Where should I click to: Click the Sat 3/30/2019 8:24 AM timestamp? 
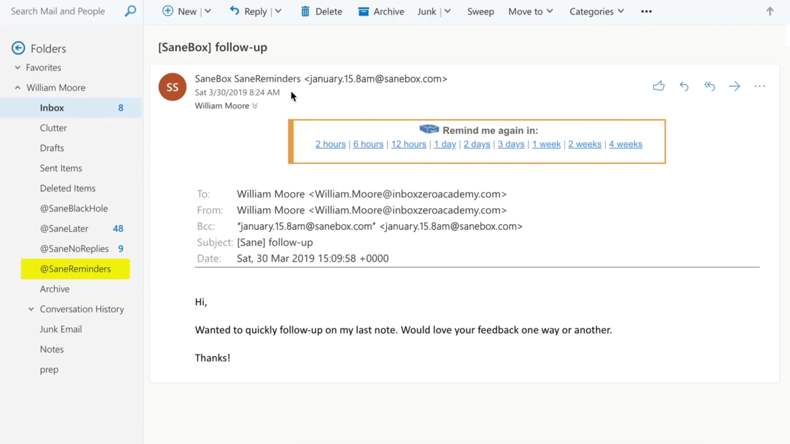pos(237,92)
